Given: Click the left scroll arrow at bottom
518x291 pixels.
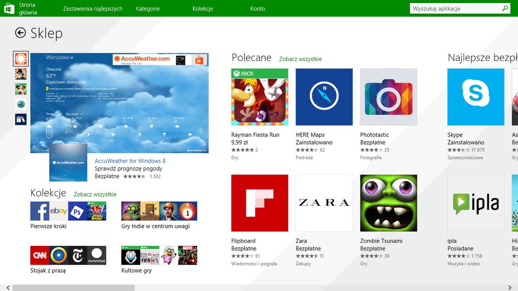Looking at the screenshot, I should 7,288.
